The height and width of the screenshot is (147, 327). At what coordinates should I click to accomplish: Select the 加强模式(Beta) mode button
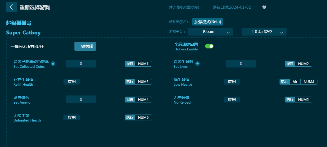[208, 22]
